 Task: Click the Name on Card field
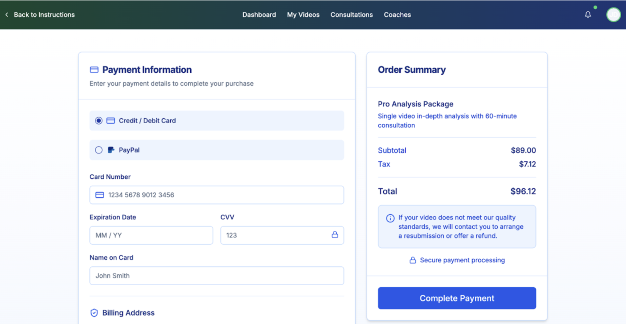point(217,276)
